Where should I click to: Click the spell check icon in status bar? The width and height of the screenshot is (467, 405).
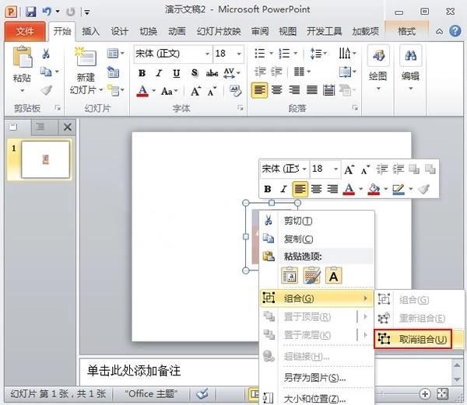[202, 394]
